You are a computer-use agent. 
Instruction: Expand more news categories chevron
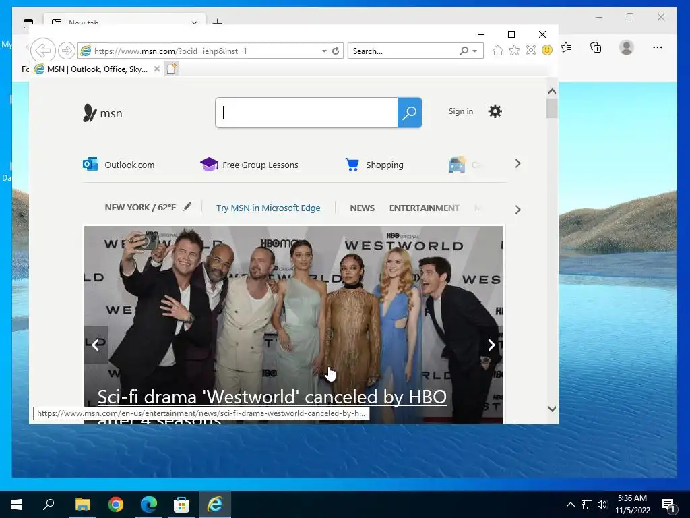(x=517, y=210)
